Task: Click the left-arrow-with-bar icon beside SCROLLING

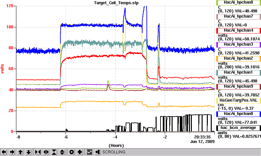Action: pyautogui.click(x=97, y=152)
